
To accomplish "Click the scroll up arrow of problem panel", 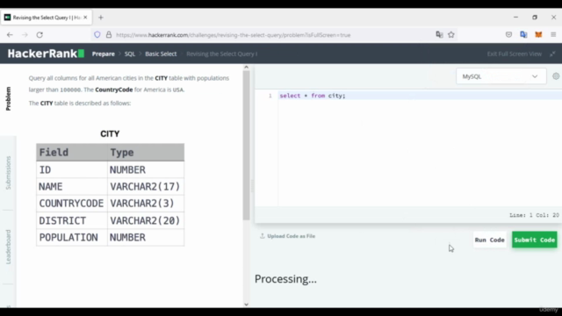I will pos(246,68).
